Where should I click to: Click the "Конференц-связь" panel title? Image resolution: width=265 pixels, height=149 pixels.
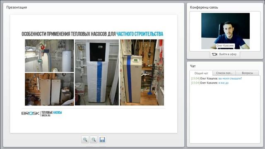pos(204,7)
